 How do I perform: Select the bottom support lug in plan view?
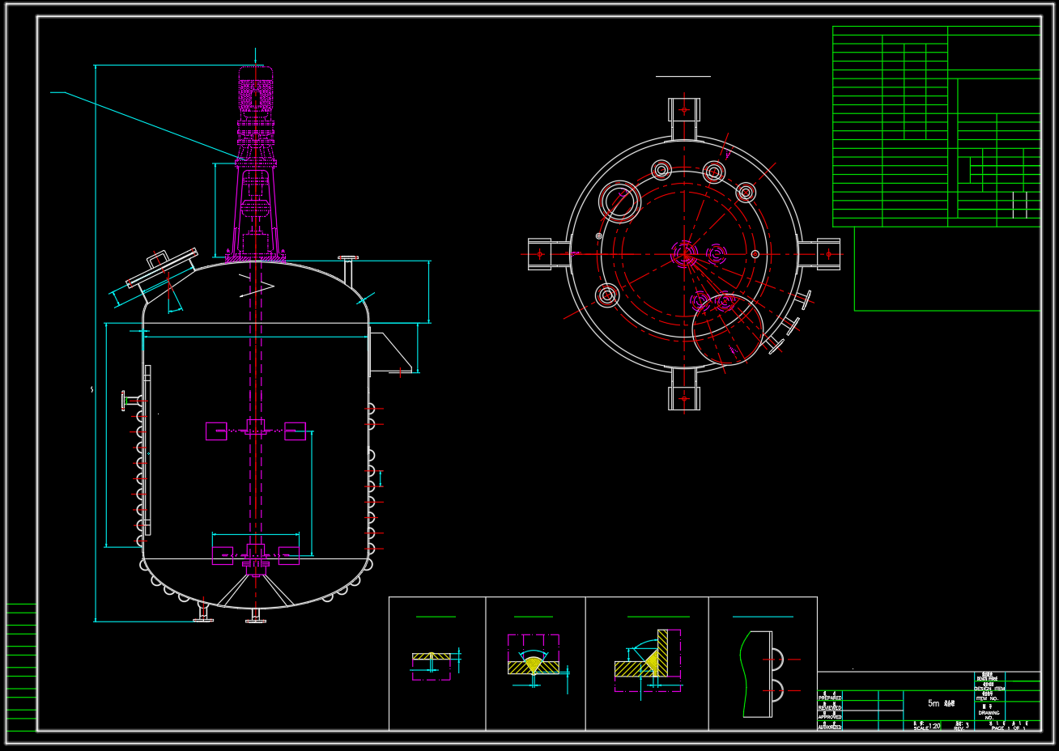tap(684, 397)
